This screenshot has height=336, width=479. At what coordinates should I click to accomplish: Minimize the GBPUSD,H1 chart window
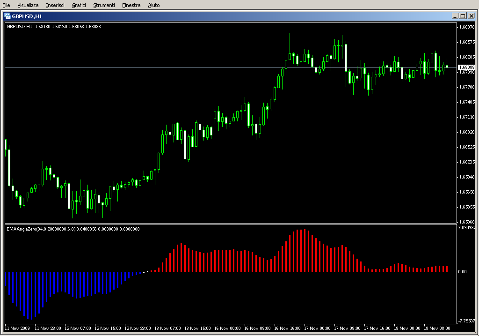point(455,16)
